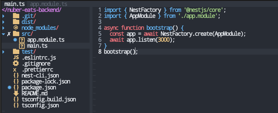Screen dimensions: 278x113
Task: Click the bootstrap function name on line 4
Action: pos(159,28)
